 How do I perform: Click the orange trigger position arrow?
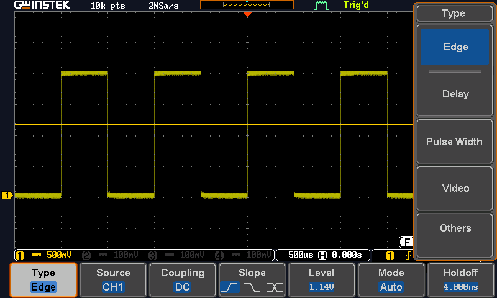click(247, 14)
